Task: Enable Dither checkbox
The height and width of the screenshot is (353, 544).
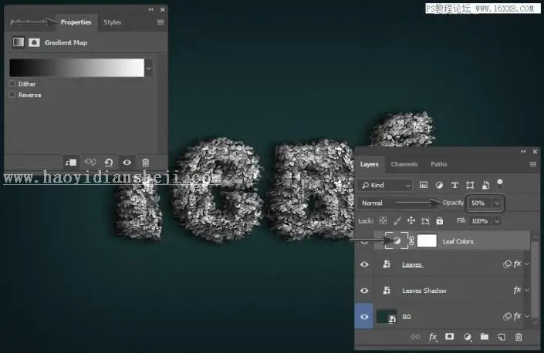Action: [x=12, y=84]
